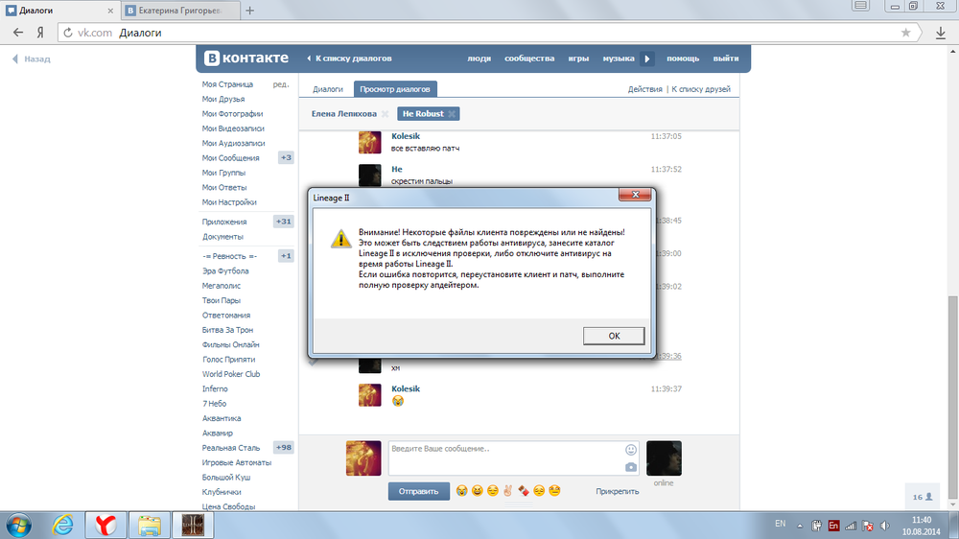The height and width of the screenshot is (539, 959).
Task: Show hidden system tray icons
Action: coord(798,525)
